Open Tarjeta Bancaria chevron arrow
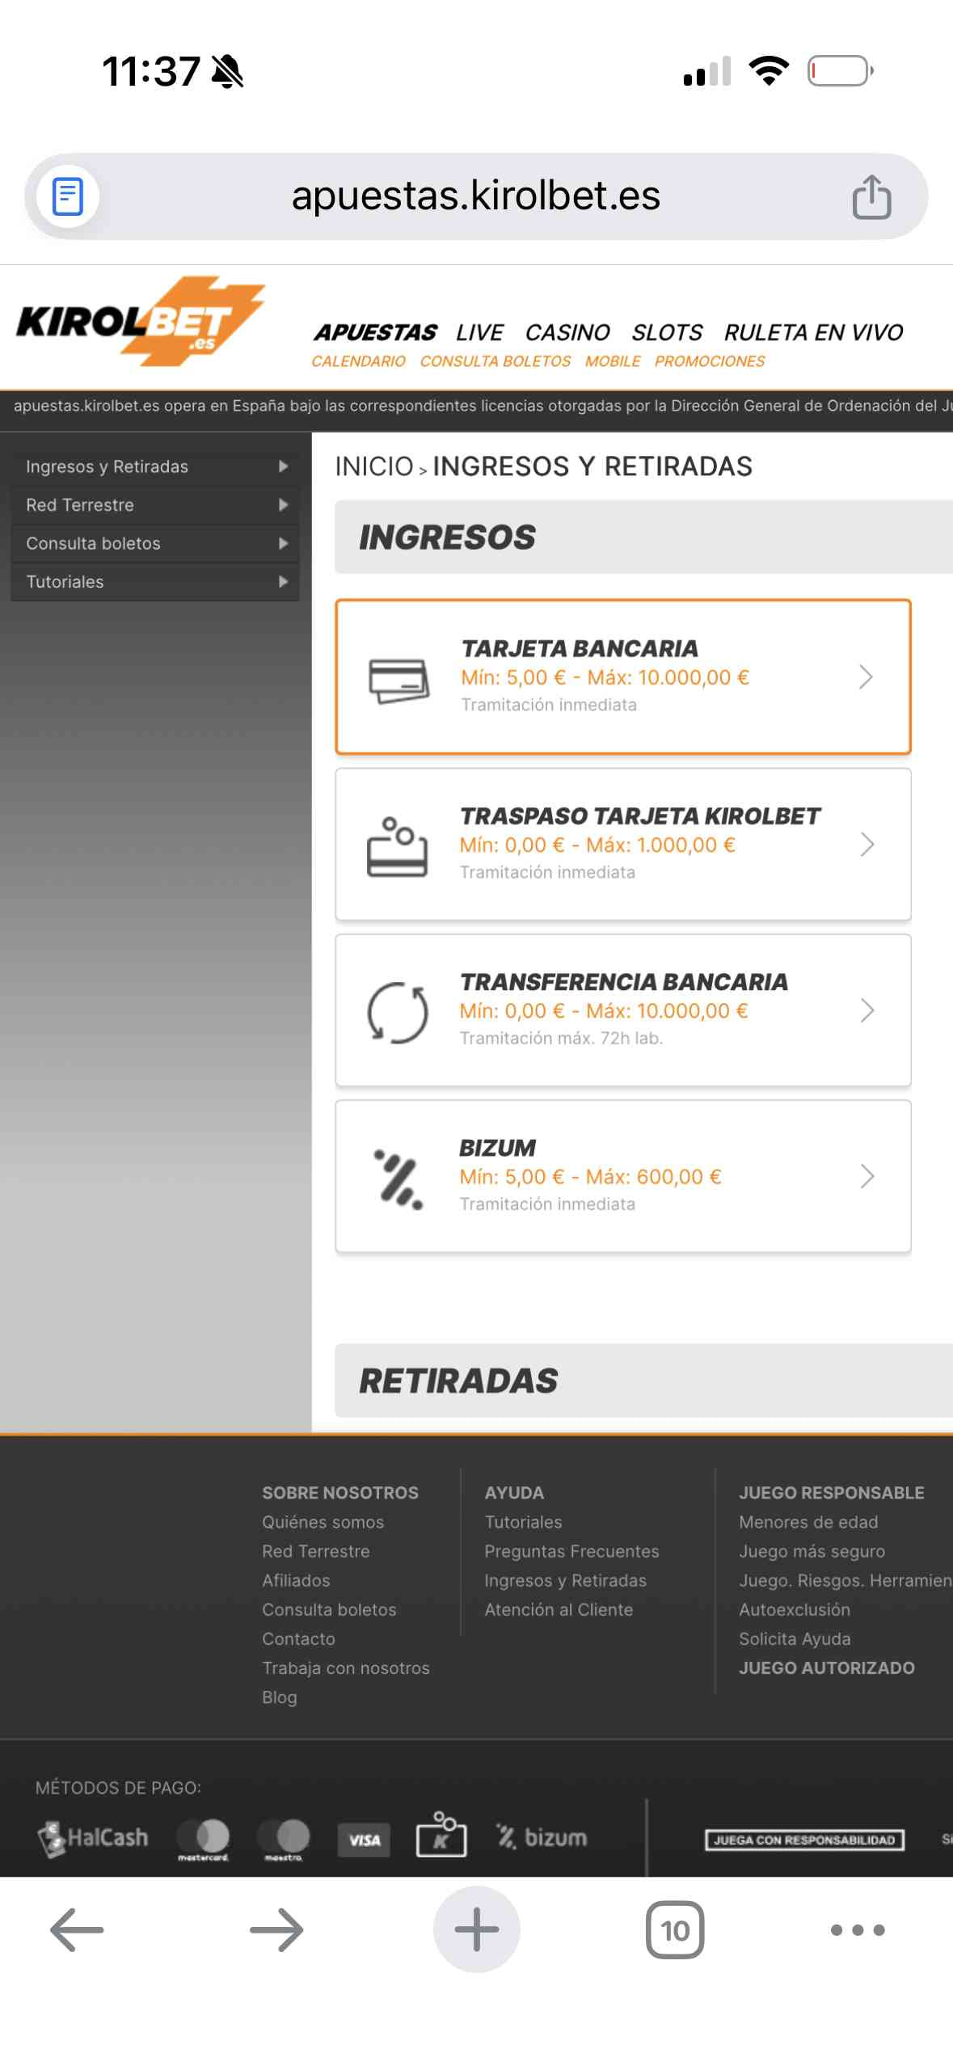953x2066 pixels. pyautogui.click(x=866, y=677)
